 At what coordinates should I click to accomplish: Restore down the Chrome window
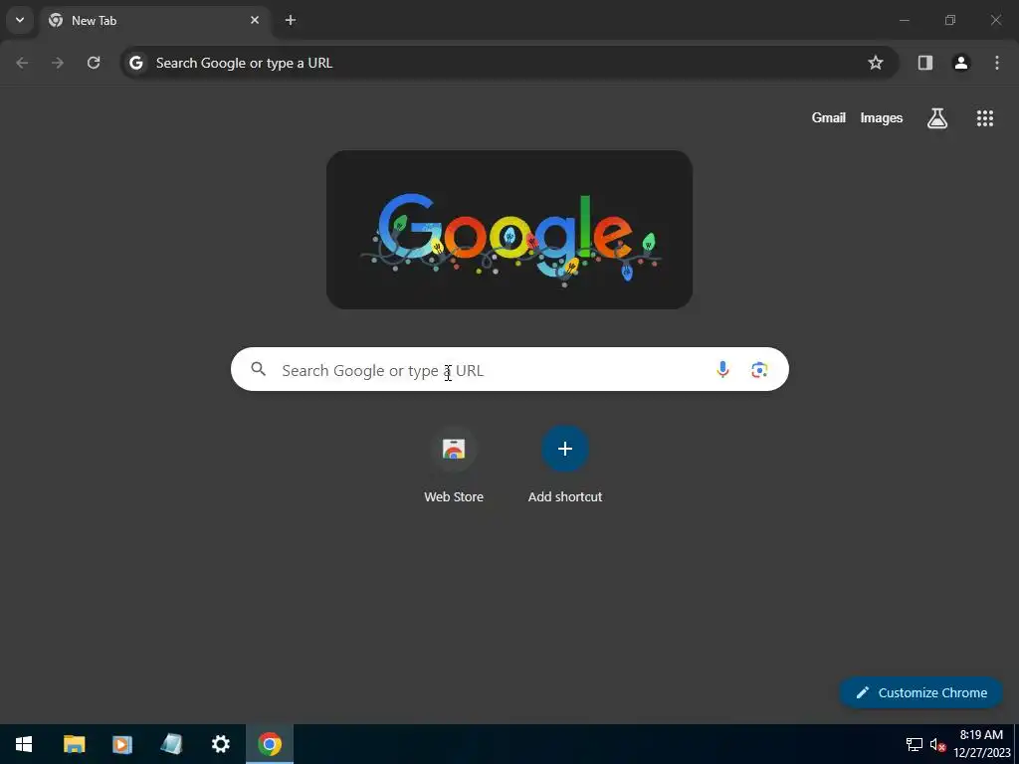(950, 20)
